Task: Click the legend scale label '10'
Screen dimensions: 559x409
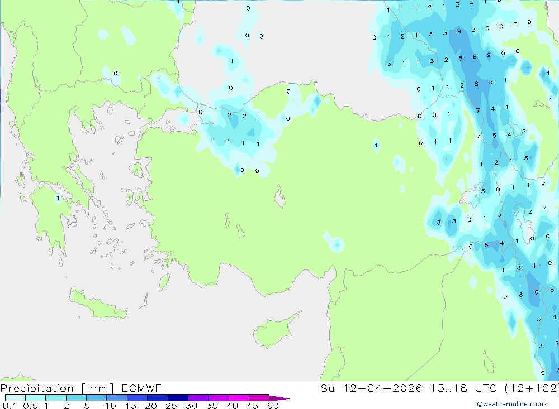Action: click(x=111, y=406)
